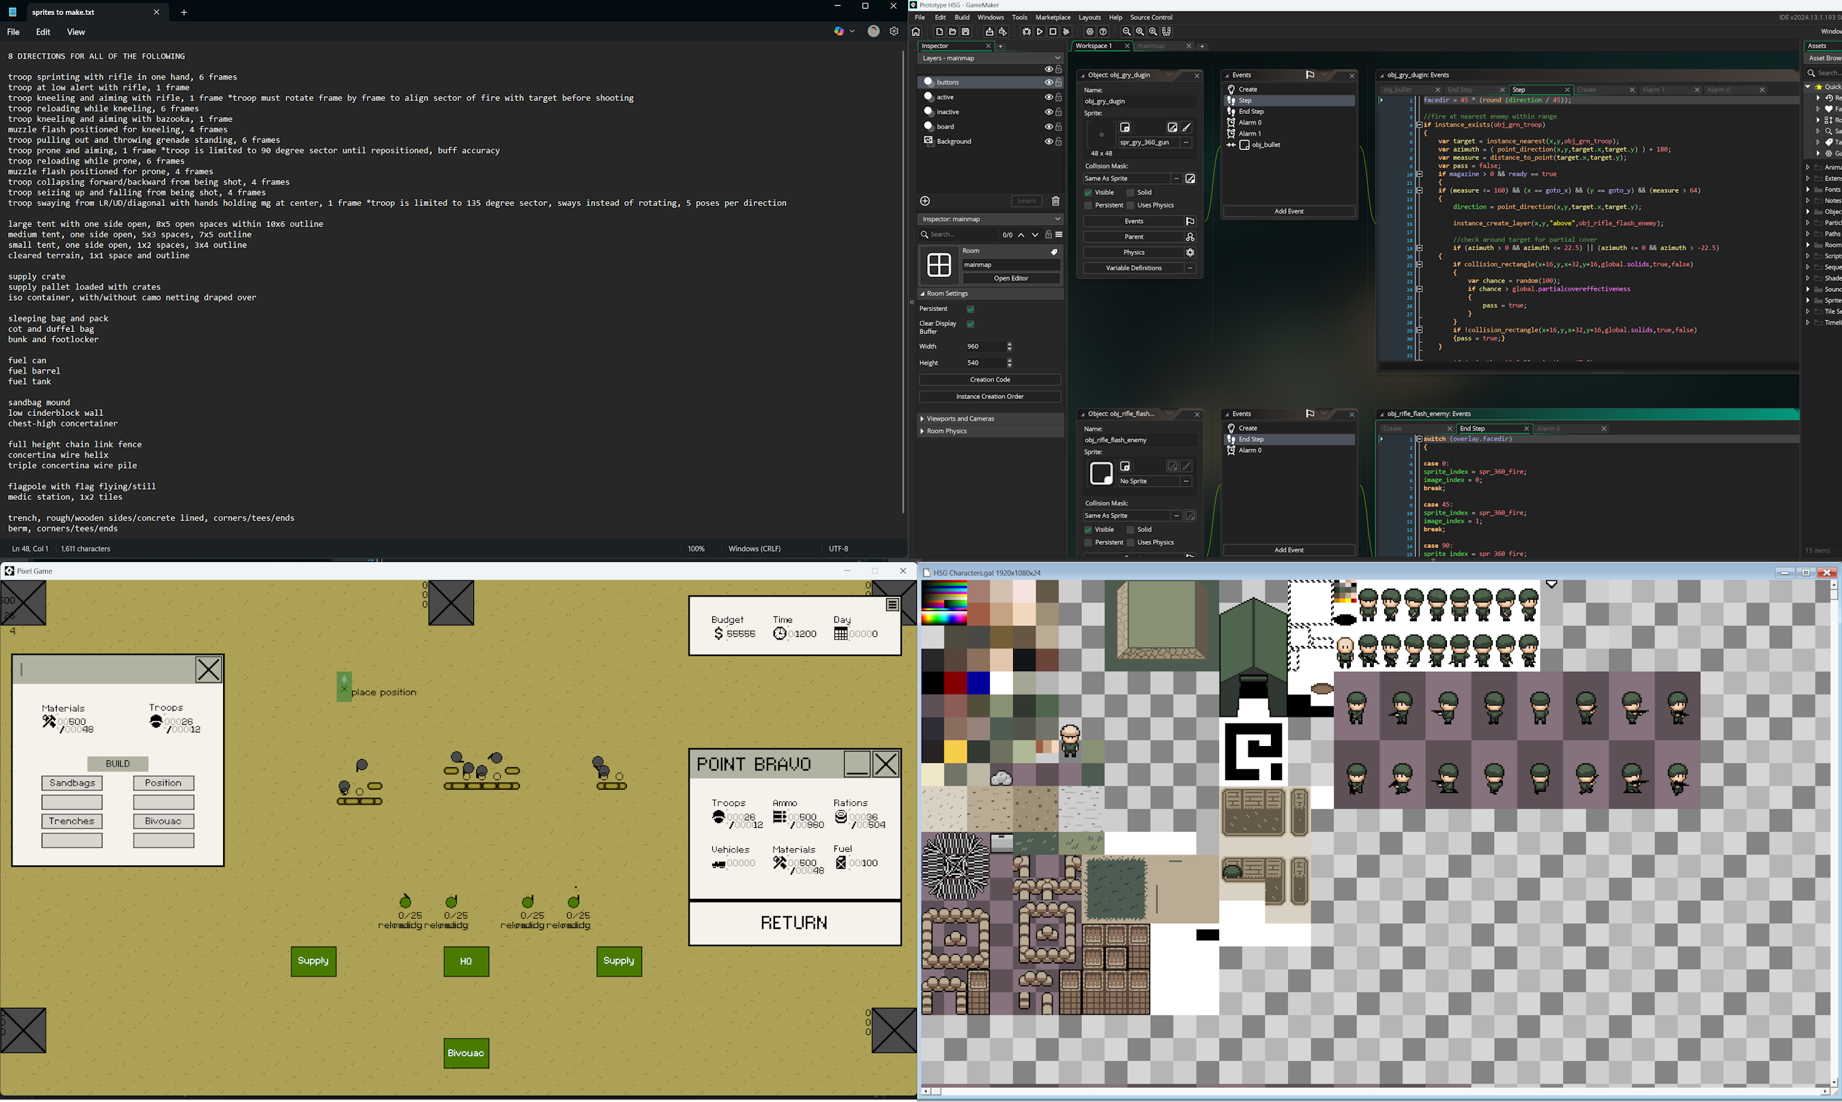
Task: Stop the running game in GameMaker
Action: point(1053,32)
